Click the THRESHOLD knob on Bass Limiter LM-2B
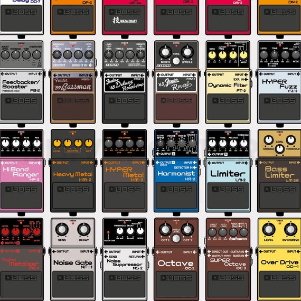This screenshot has height=301, width=301. (x=291, y=140)
